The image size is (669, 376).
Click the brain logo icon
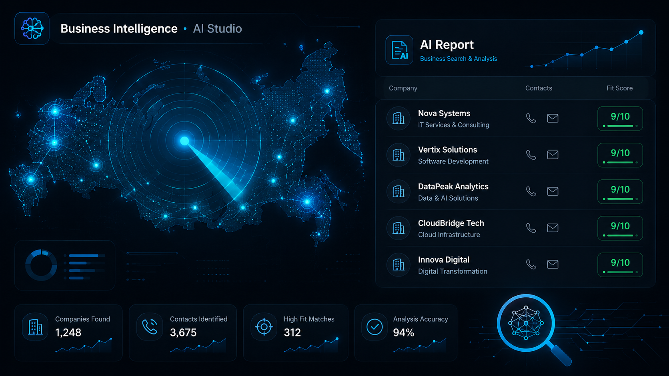(32, 28)
